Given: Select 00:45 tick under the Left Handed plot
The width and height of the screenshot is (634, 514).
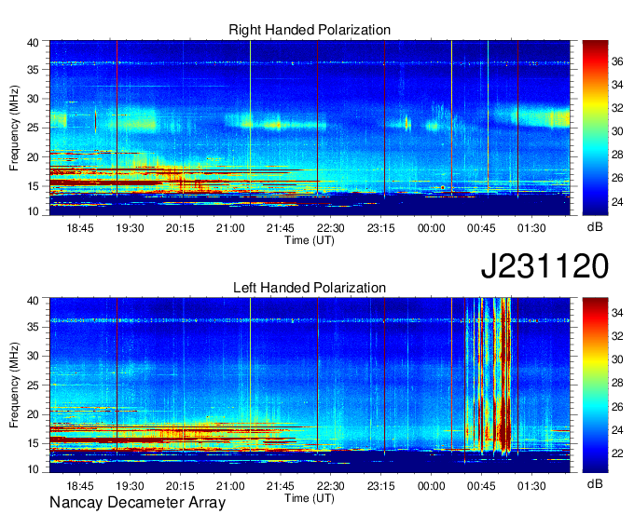Looking at the screenshot, I should [481, 486].
